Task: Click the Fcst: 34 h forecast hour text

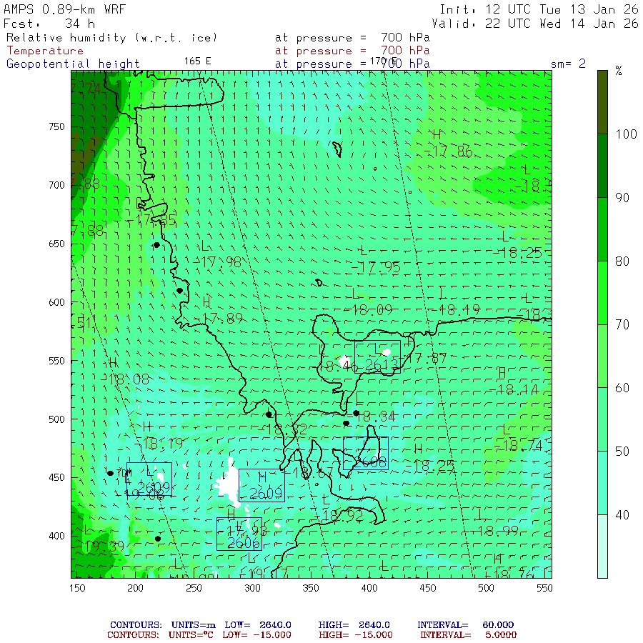Action: 46,23
